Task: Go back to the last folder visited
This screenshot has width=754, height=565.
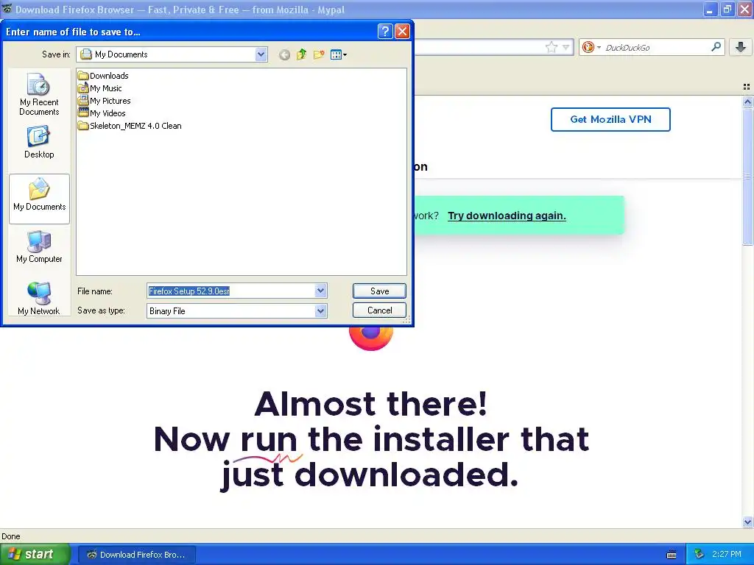Action: (x=284, y=54)
